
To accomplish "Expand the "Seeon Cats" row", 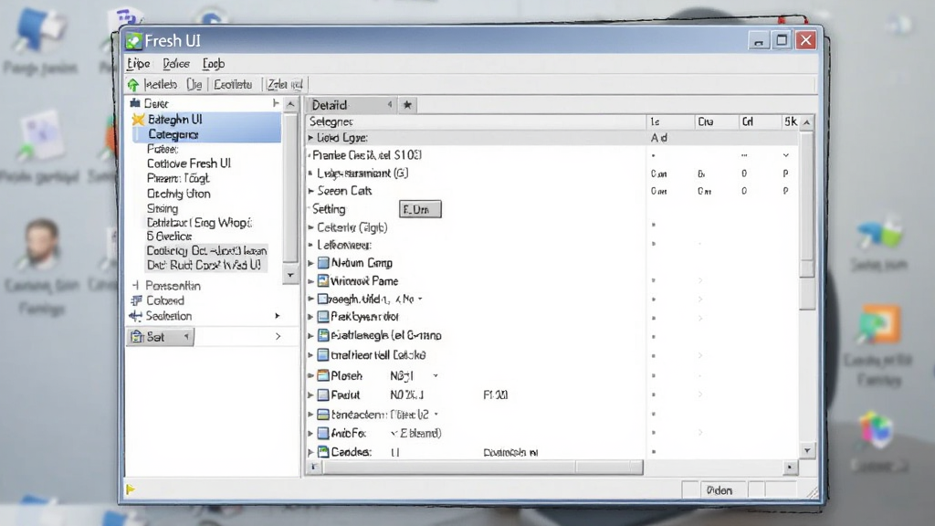I will 310,191.
